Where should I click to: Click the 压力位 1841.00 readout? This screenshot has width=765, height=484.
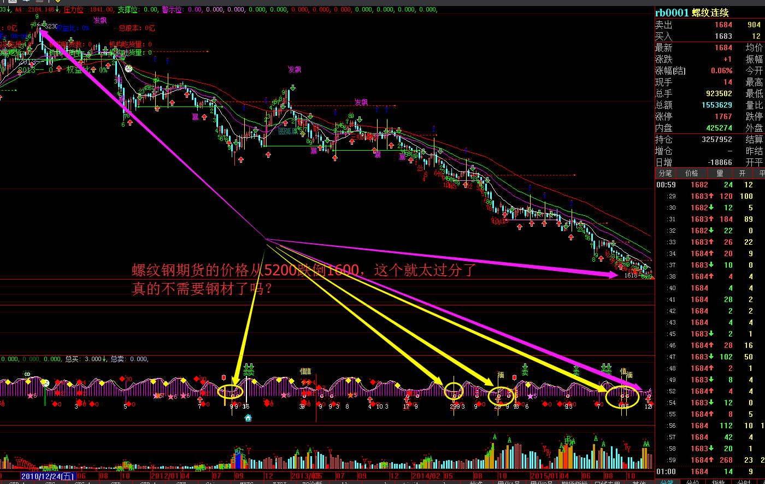[x=89, y=9]
